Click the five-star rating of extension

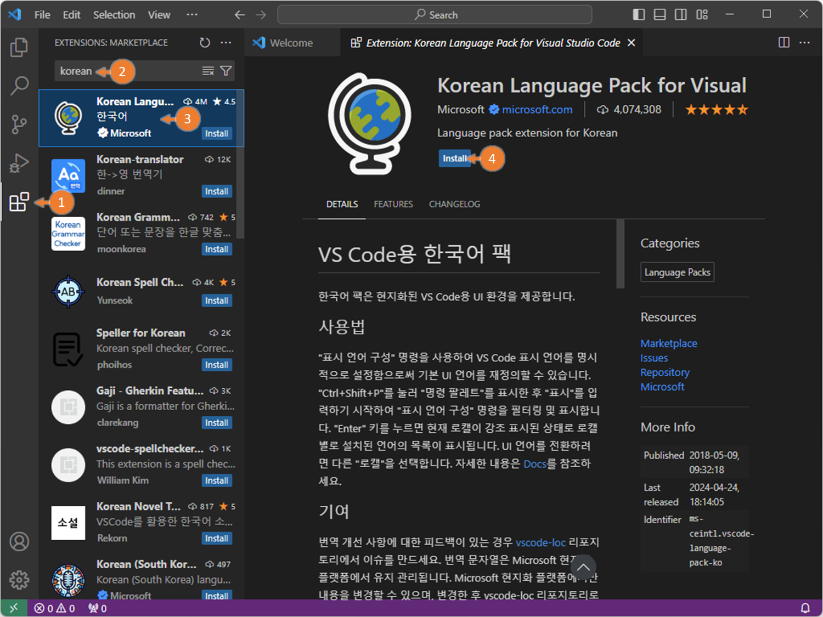(717, 110)
